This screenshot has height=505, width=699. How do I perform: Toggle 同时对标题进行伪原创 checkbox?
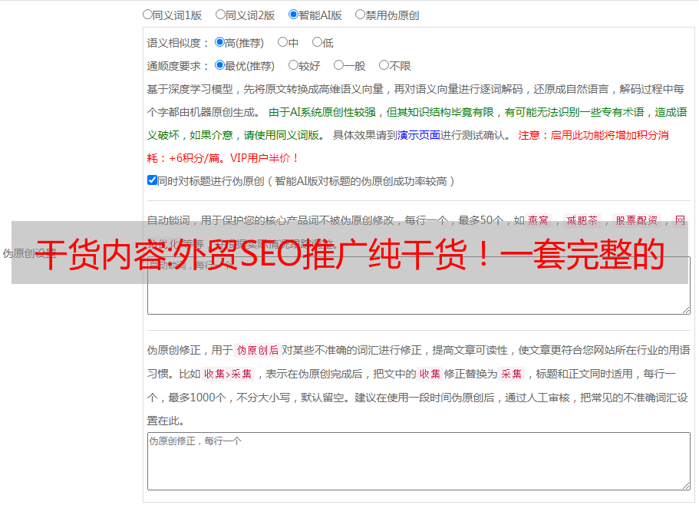pos(152,180)
